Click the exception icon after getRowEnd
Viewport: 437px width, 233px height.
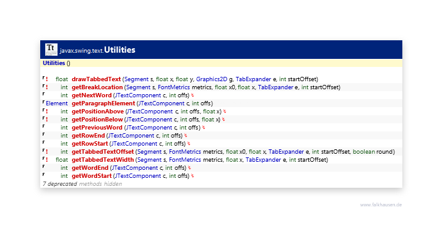click(x=186, y=136)
